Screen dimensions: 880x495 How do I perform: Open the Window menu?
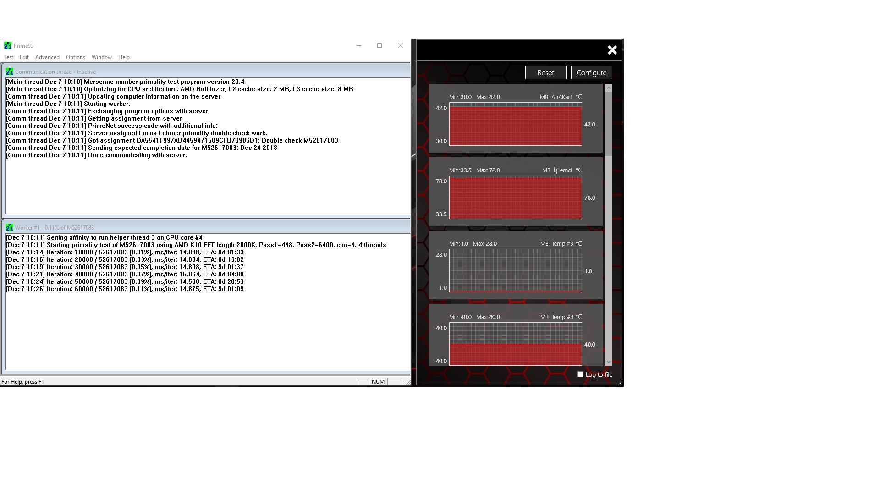pos(101,57)
